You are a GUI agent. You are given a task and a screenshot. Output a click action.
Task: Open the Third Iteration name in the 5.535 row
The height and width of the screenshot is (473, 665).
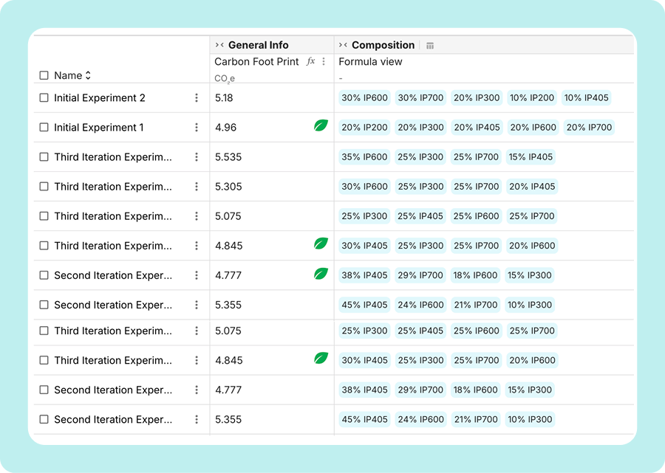[113, 157]
